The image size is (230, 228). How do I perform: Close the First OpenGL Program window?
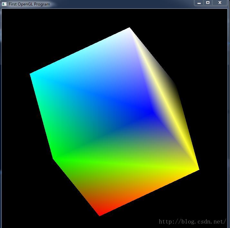(220, 3)
